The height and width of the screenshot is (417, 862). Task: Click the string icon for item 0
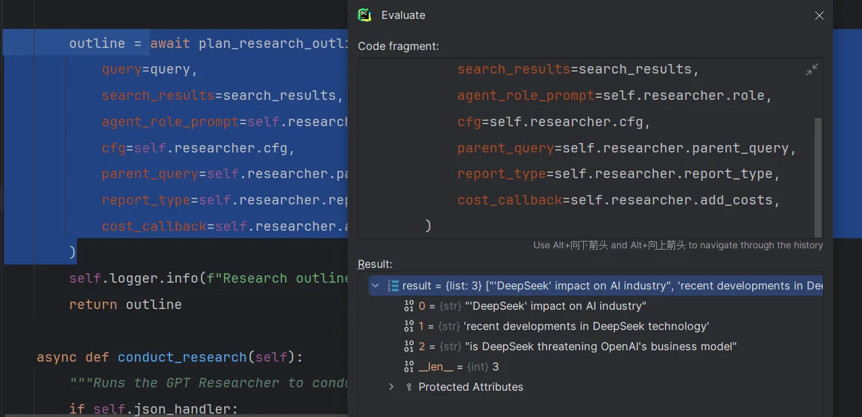point(408,306)
